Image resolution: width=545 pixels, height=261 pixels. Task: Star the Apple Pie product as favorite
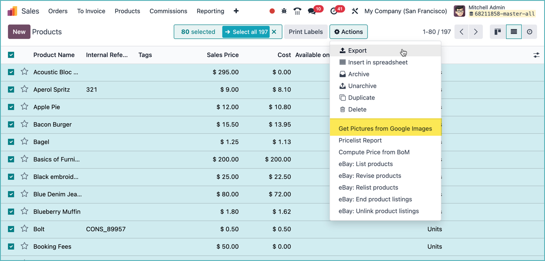click(x=24, y=107)
